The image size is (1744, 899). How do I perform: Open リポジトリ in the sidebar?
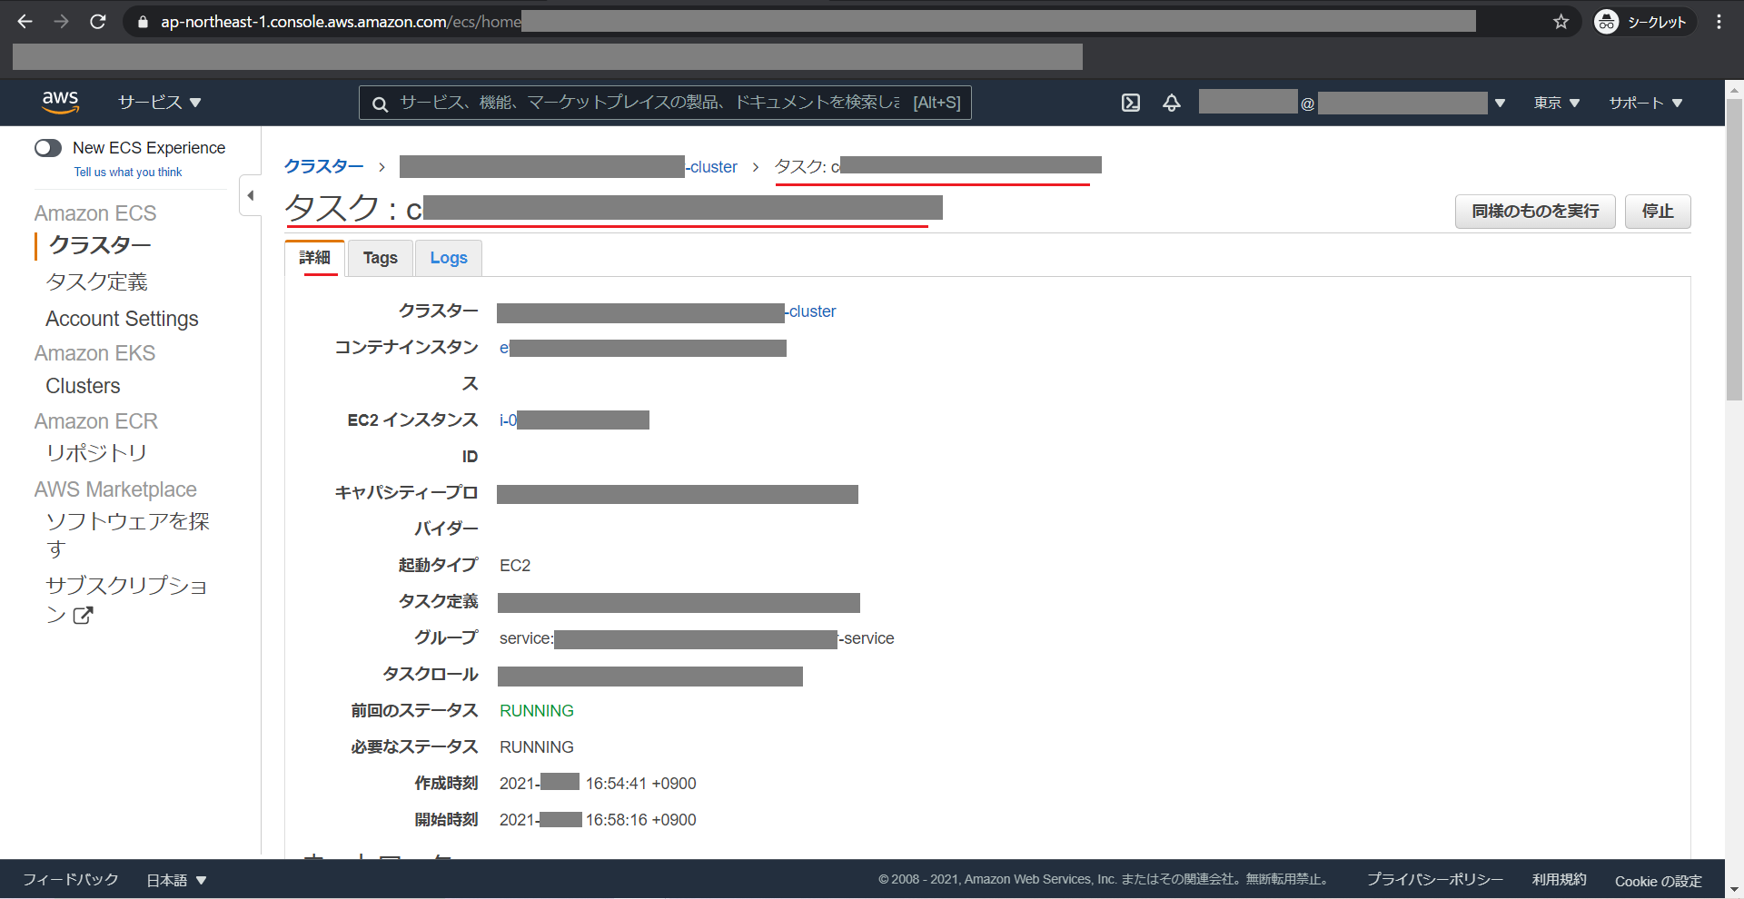point(96,452)
